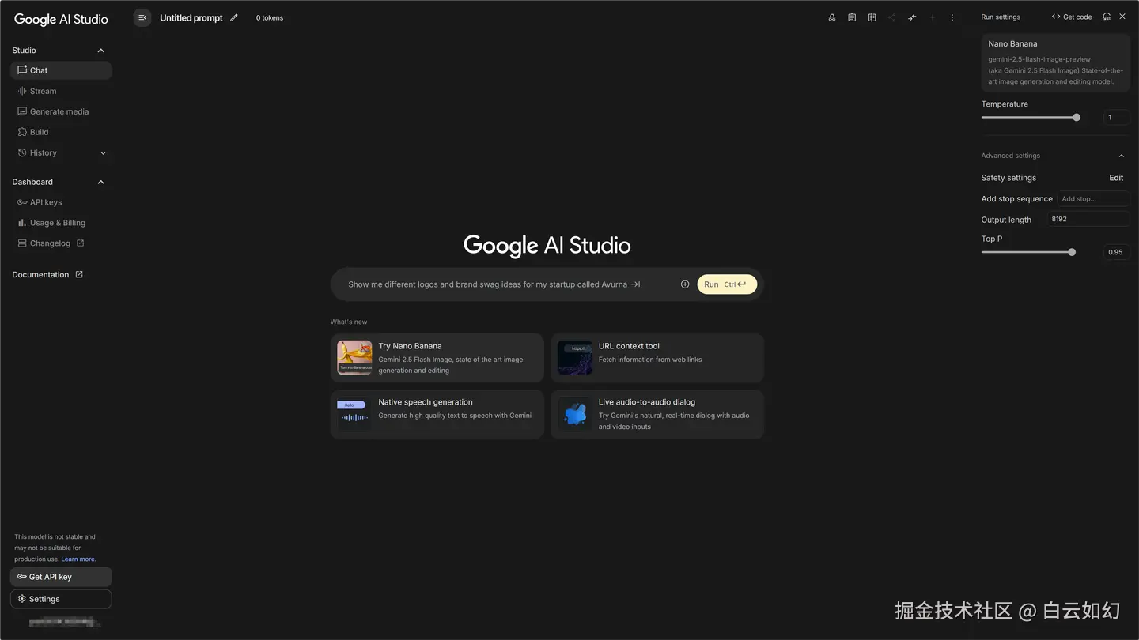Collapse the Dashboard section
Screen dimensions: 1139x640
tap(101, 183)
